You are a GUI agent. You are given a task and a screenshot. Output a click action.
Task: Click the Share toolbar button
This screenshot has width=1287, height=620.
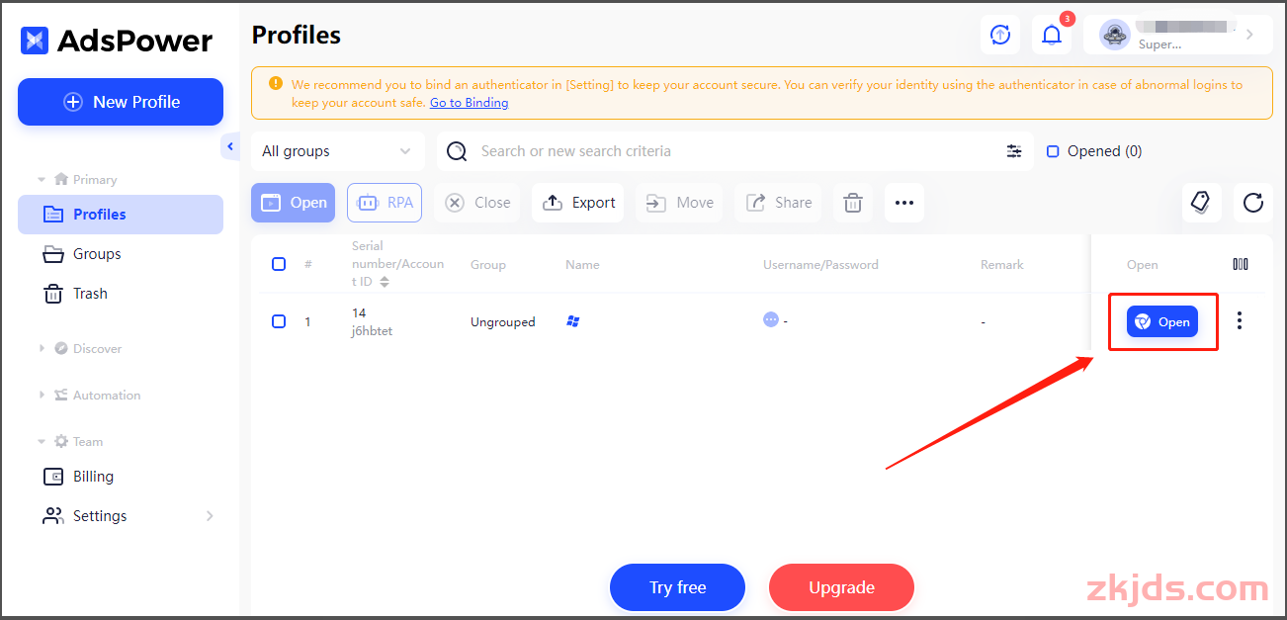778,203
